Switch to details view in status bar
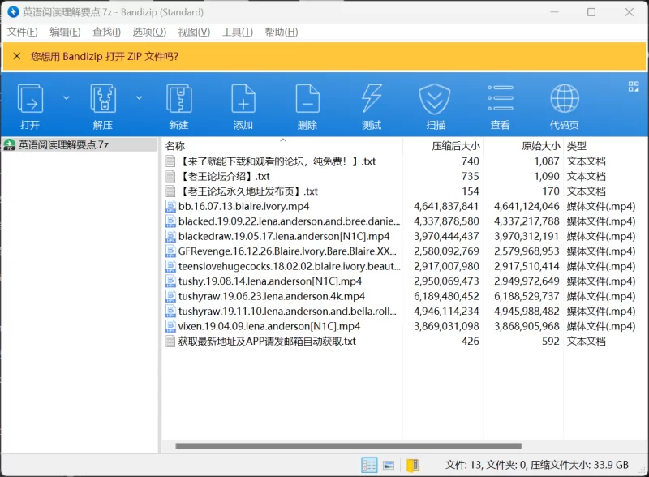This screenshot has width=649, height=477. [x=369, y=466]
